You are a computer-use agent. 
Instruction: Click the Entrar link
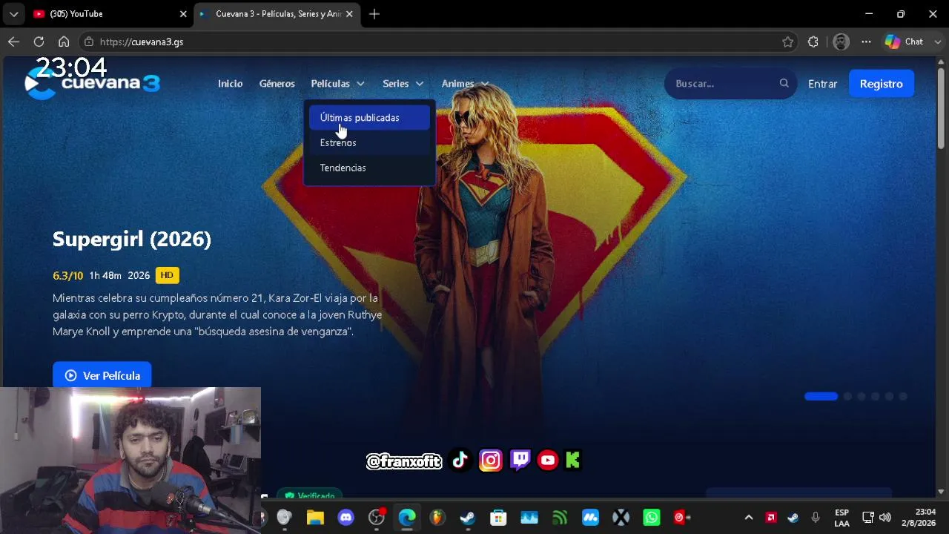click(x=822, y=84)
